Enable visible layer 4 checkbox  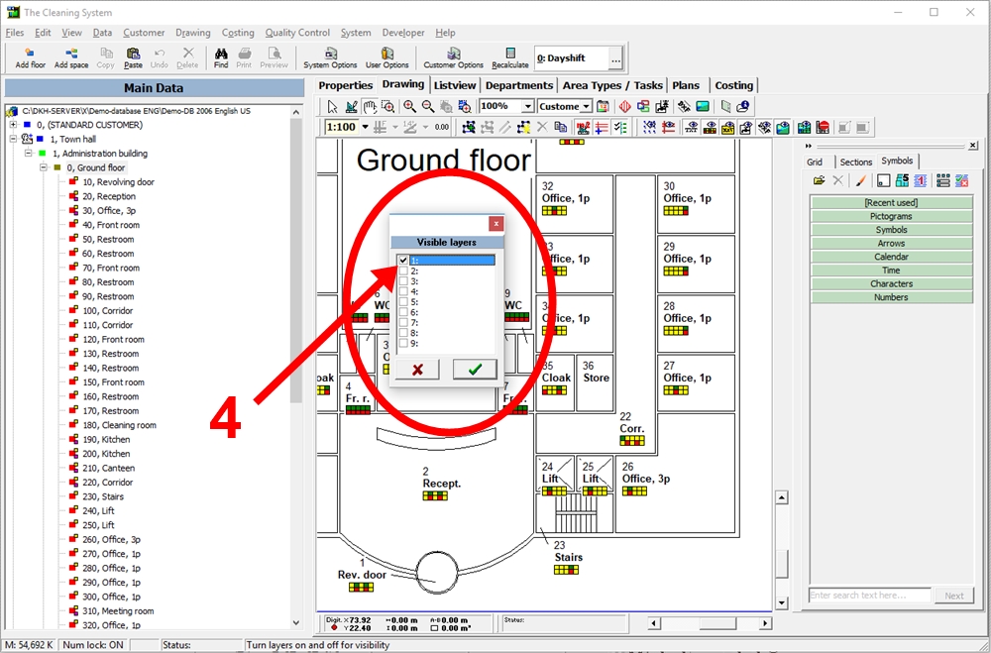coord(403,292)
